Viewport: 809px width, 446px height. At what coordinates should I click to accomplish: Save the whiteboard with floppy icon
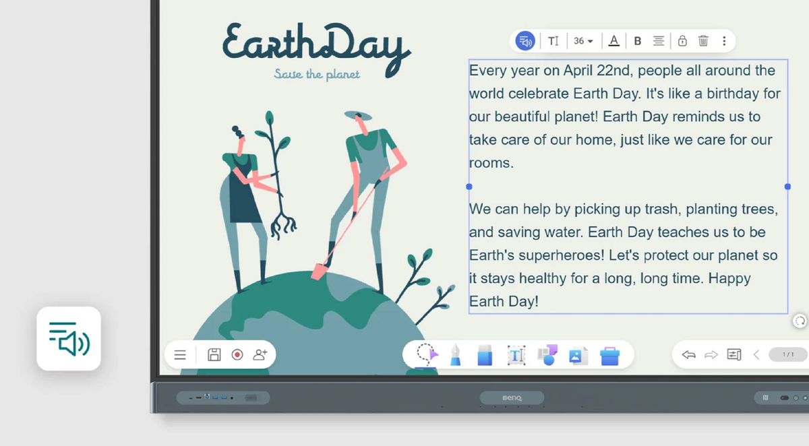[x=214, y=354]
